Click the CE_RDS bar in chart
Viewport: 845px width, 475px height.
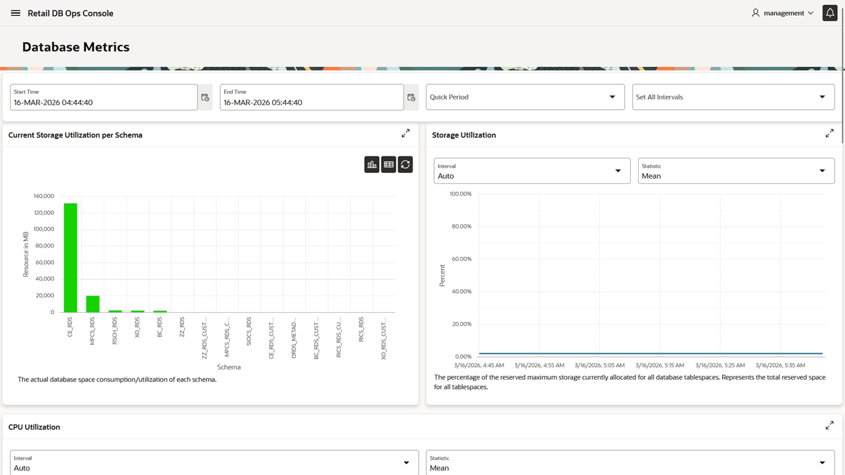(x=70, y=258)
